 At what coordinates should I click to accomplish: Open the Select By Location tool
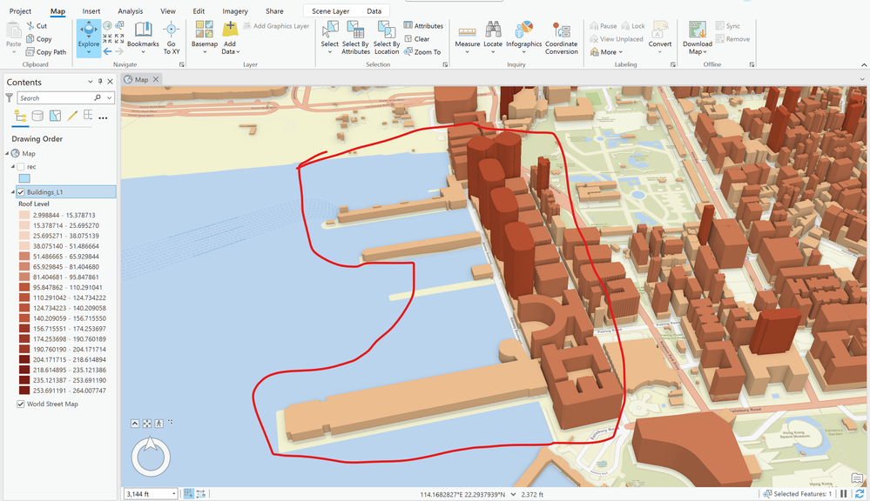pyautogui.click(x=387, y=37)
